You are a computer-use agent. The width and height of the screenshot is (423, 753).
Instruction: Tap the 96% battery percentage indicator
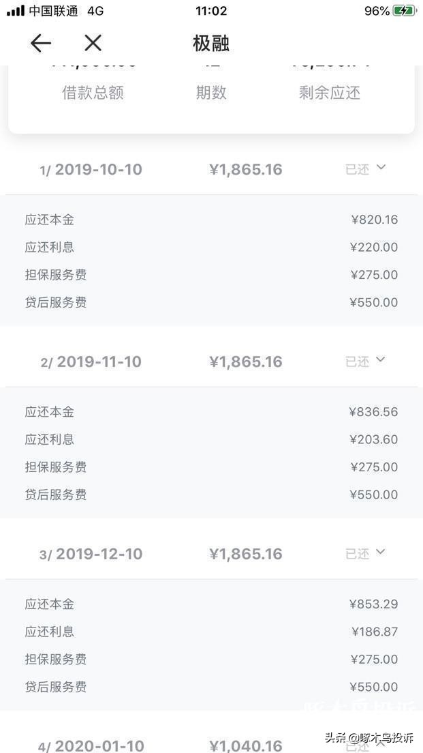pos(375,10)
